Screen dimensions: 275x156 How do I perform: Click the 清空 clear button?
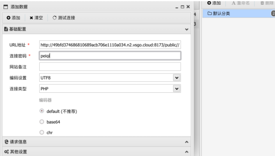[36, 18]
